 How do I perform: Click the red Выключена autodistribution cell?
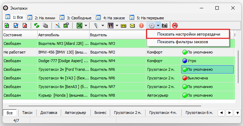pos(207,78)
